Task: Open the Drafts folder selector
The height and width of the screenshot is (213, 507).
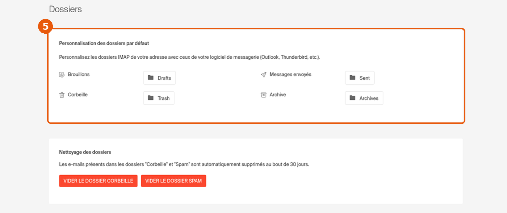Action: 159,78
